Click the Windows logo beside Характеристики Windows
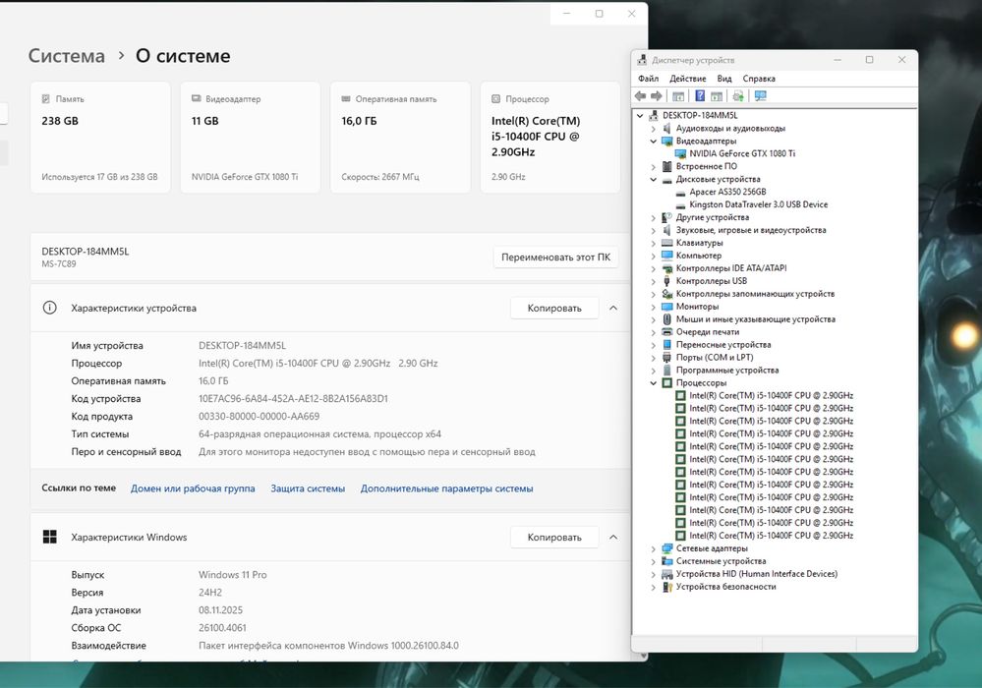 pyautogui.click(x=49, y=538)
